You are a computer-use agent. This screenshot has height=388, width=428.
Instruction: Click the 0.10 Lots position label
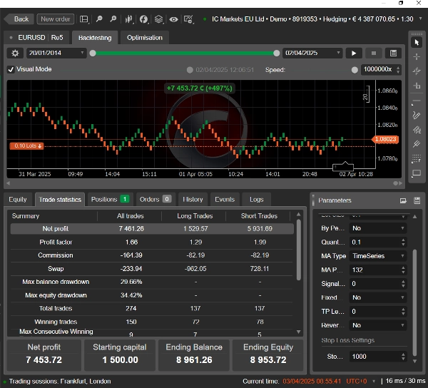click(27, 146)
